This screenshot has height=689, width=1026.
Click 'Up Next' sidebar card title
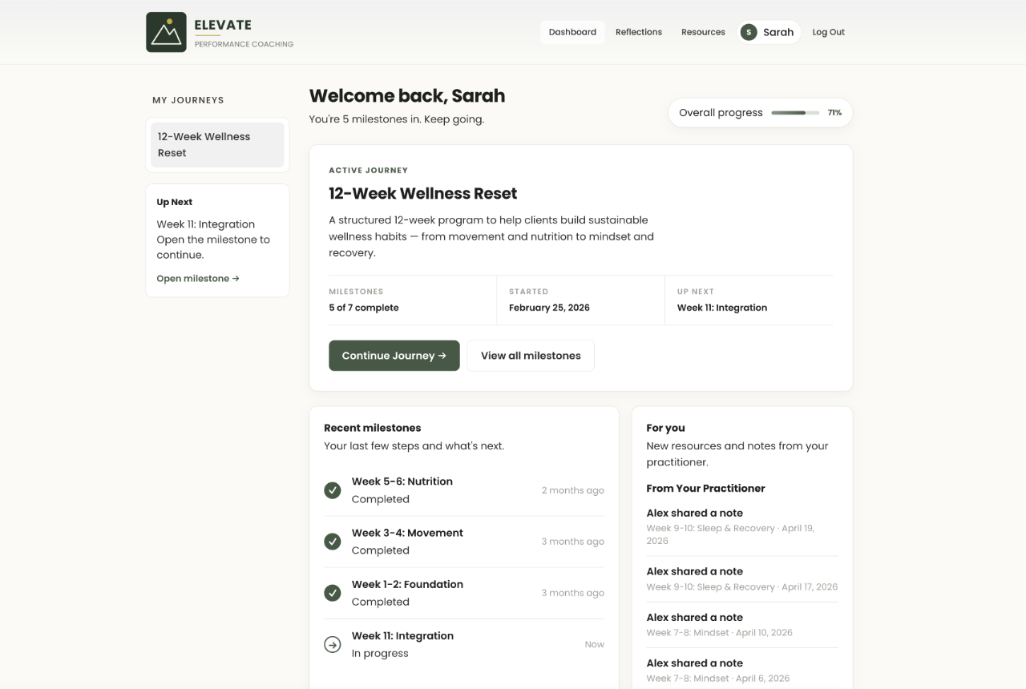coord(175,202)
